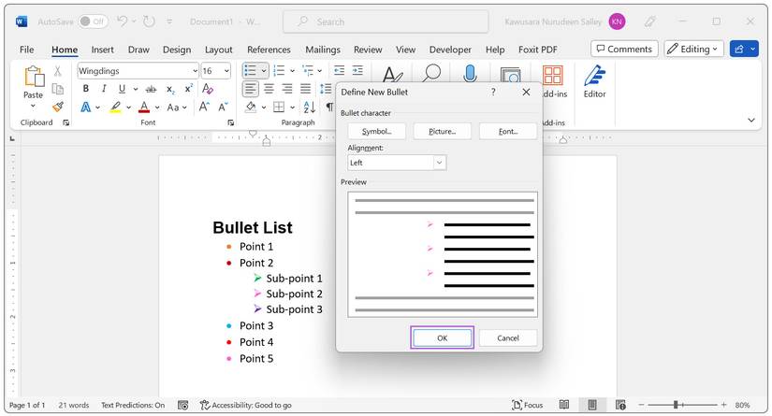This screenshot has width=772, height=416.
Task: Click the Symbol... button
Action: (377, 131)
